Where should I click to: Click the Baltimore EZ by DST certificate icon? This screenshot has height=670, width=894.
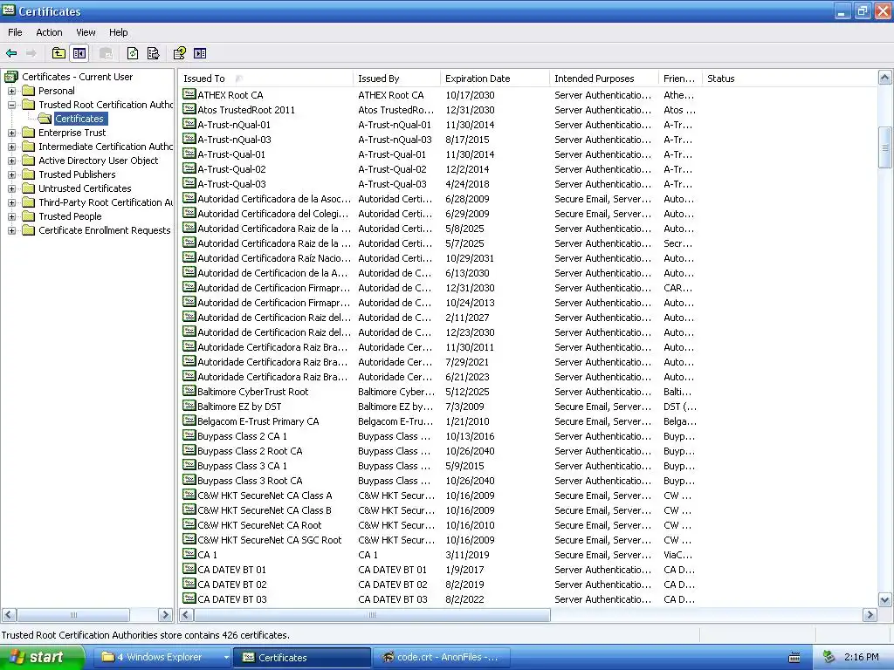pos(189,406)
